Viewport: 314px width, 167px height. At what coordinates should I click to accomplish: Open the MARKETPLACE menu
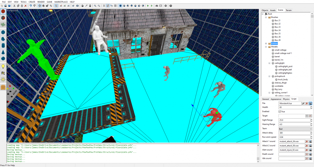pos(61,2)
